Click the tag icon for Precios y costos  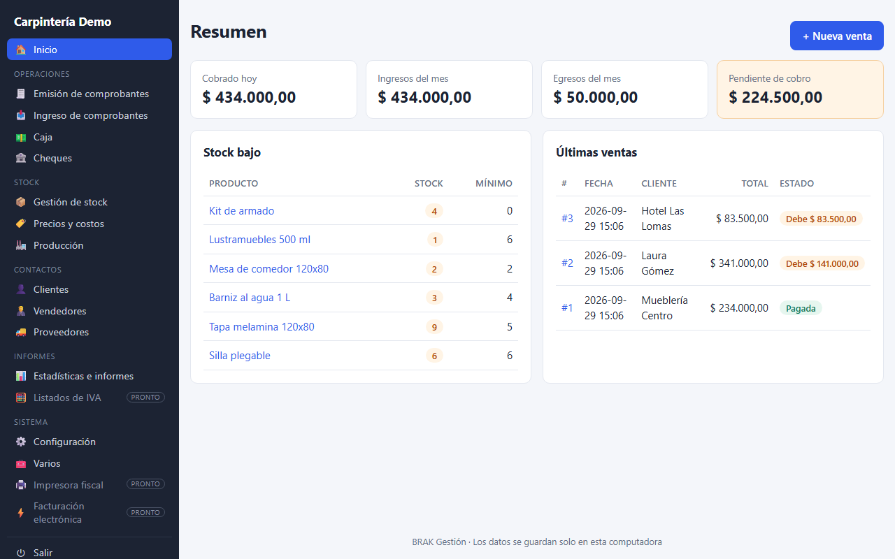pyautogui.click(x=21, y=224)
